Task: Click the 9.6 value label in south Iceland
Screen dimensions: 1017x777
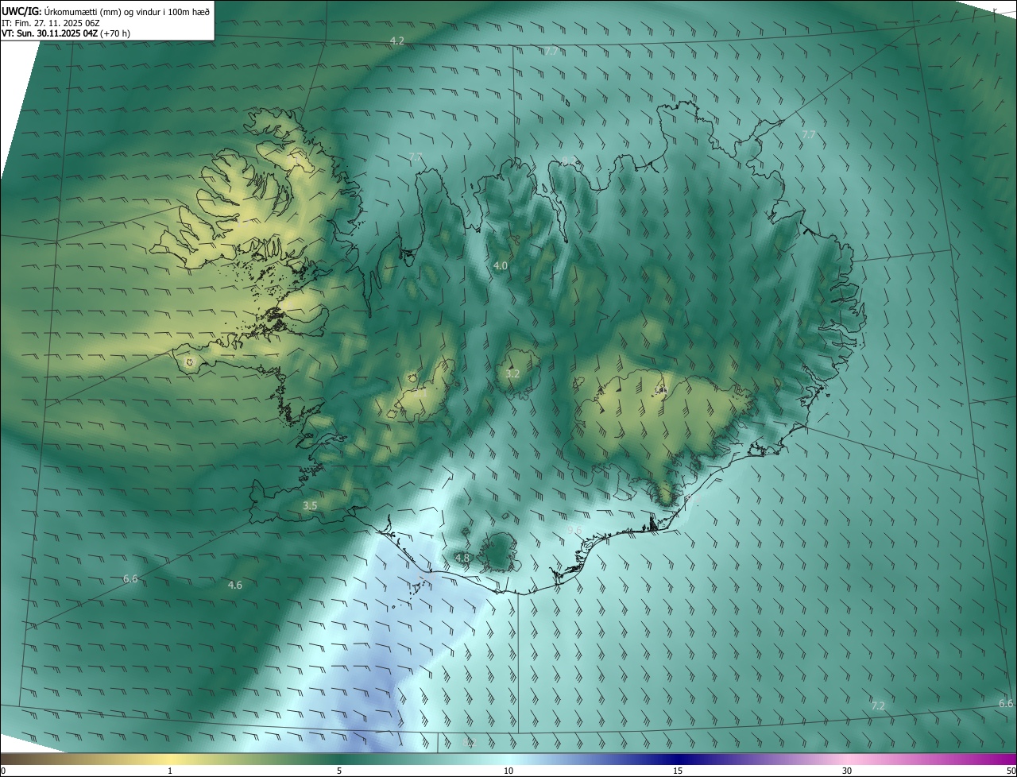Action: coord(574,530)
